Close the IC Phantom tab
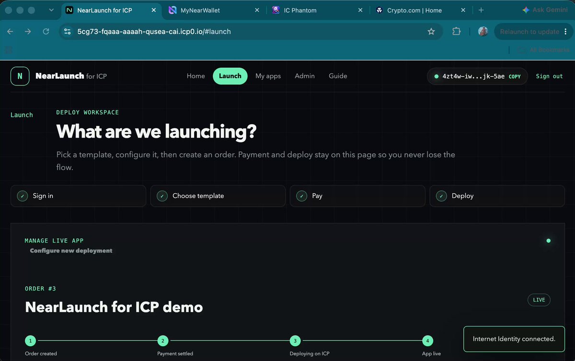 pyautogui.click(x=360, y=10)
